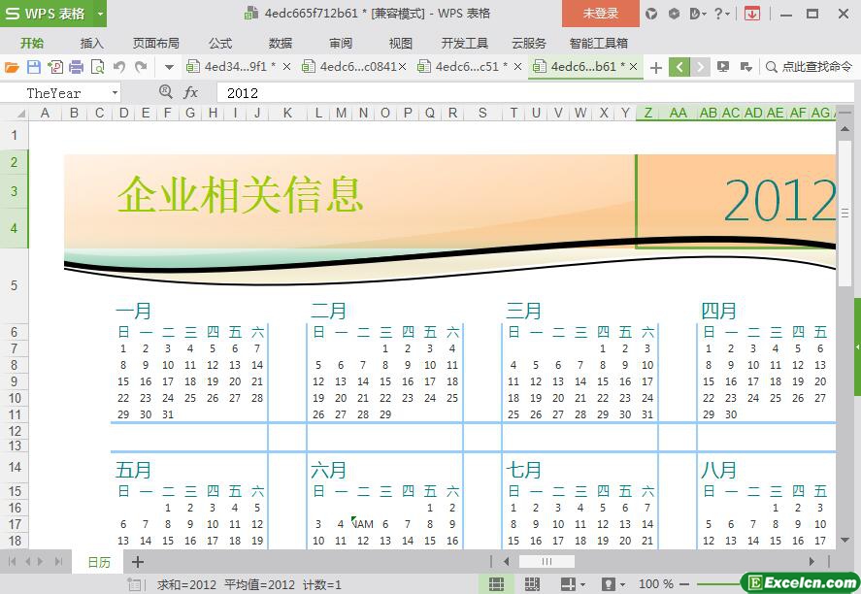Screen dimensions: 861x594
Task: Switch to page break preview view
Action: (x=532, y=584)
